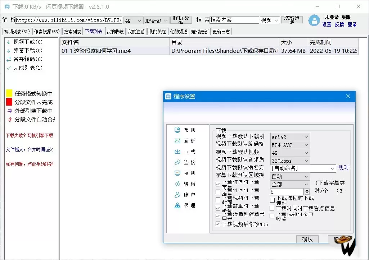Open 4K default video quality dropdown in settings
Screen dimensions: 369x260
[x=290, y=153]
